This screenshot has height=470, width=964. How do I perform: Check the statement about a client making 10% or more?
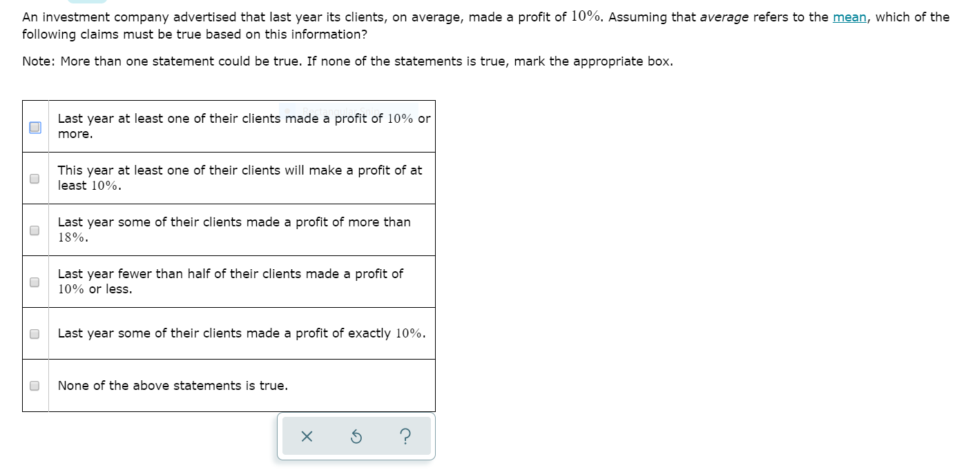point(35,127)
